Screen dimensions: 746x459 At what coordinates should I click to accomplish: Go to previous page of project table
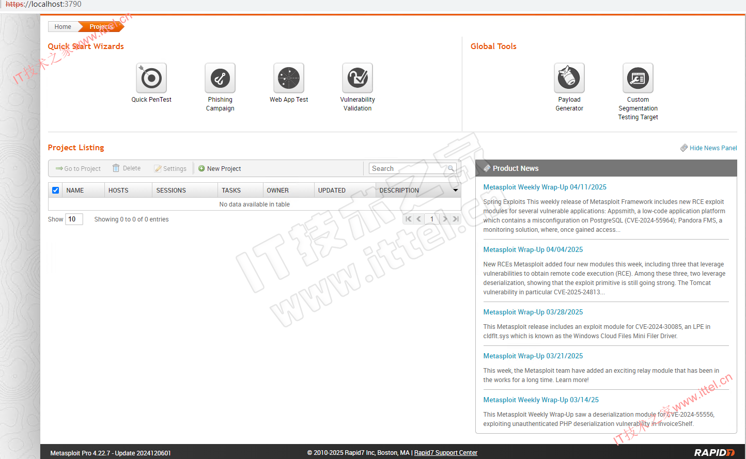(419, 219)
